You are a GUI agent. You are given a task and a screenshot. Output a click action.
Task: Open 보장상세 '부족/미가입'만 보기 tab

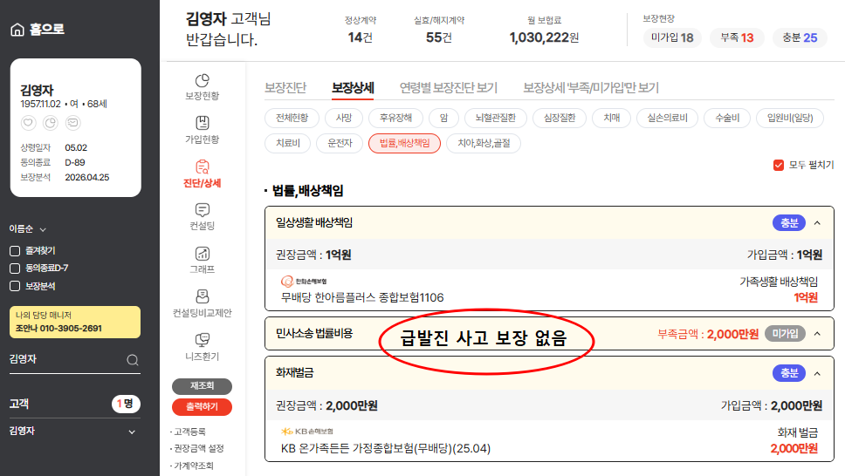(591, 88)
